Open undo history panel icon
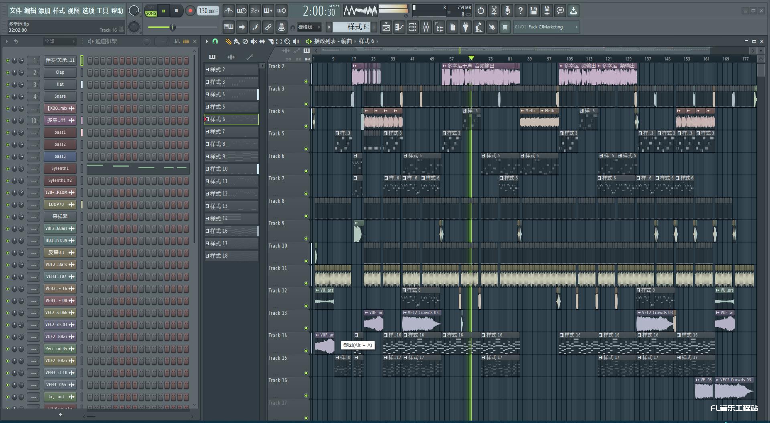This screenshot has height=423, width=770. (481, 11)
